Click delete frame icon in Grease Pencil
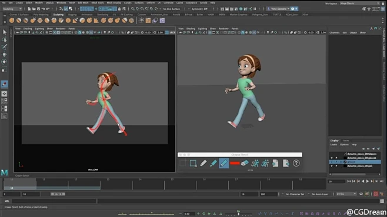The height and width of the screenshot is (217, 387). (x=193, y=163)
